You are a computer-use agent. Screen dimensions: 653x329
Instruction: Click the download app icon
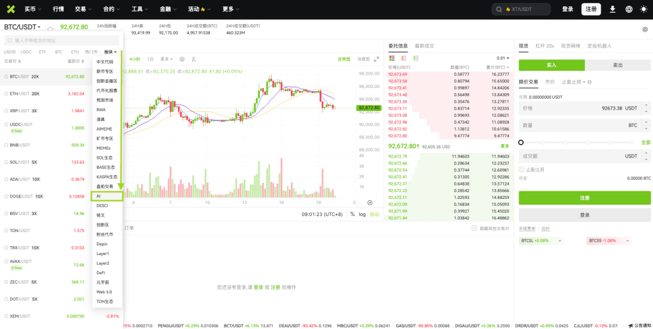(x=612, y=9)
